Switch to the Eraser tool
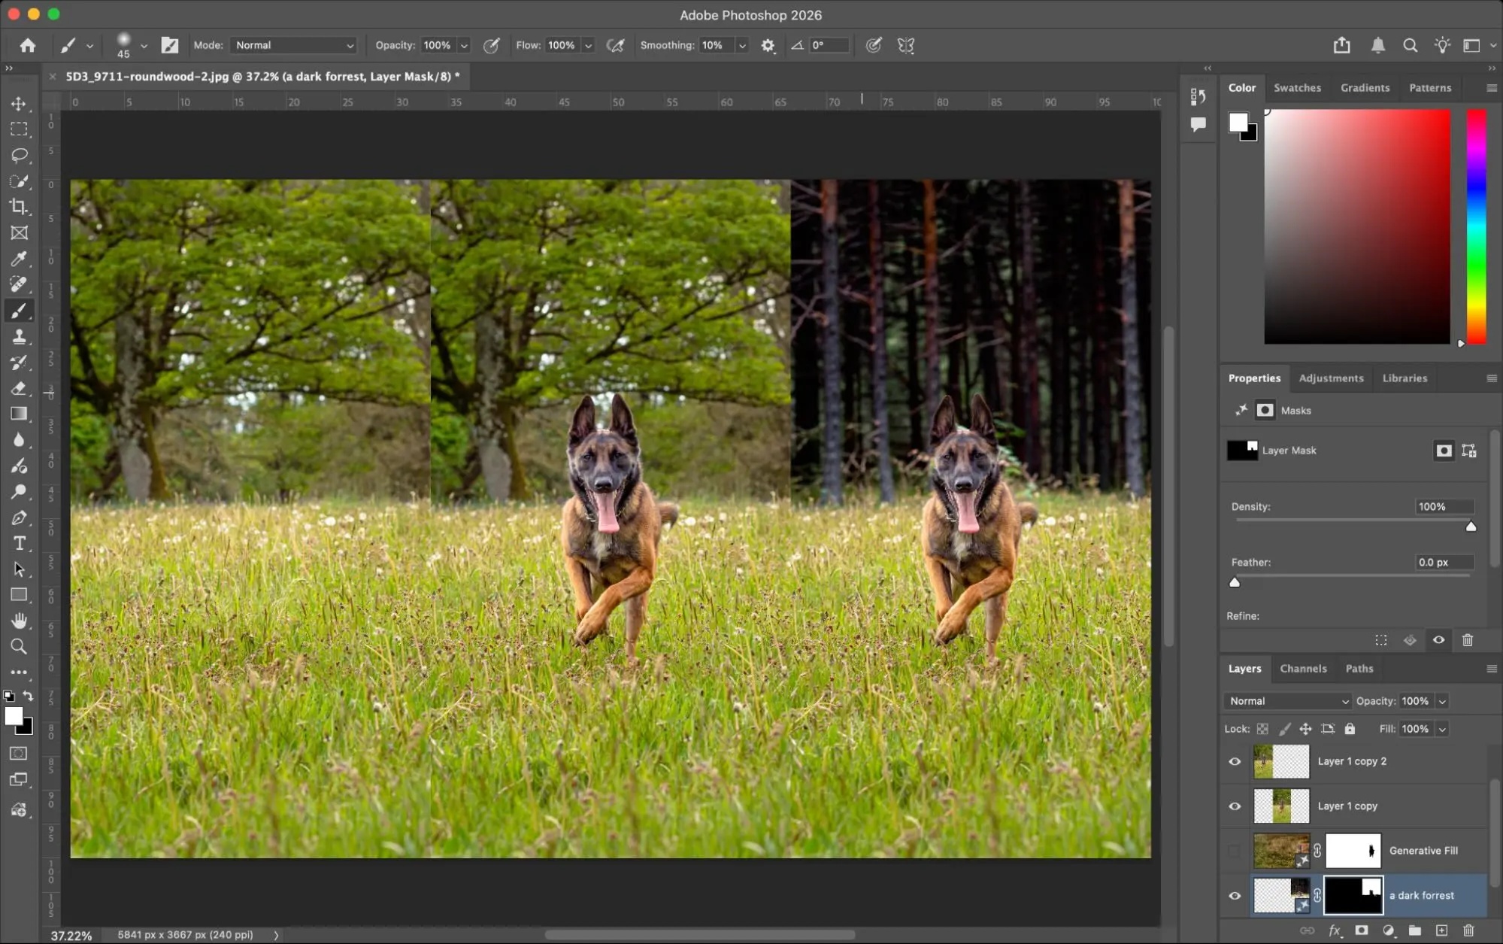 pyautogui.click(x=19, y=388)
